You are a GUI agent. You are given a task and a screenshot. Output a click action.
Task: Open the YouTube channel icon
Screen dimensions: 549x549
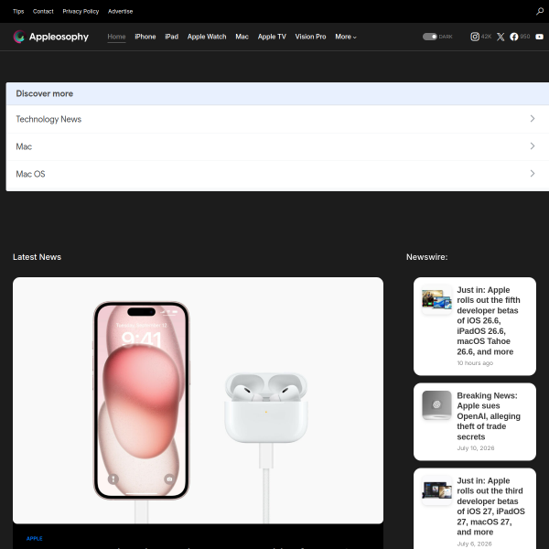coord(539,37)
